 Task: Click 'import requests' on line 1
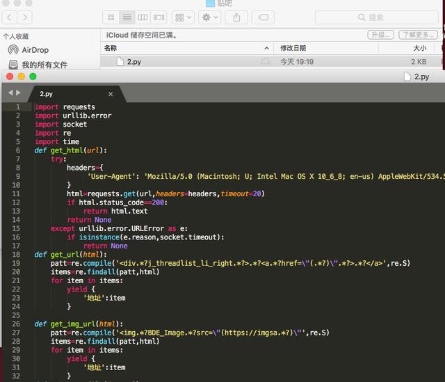[65, 107]
